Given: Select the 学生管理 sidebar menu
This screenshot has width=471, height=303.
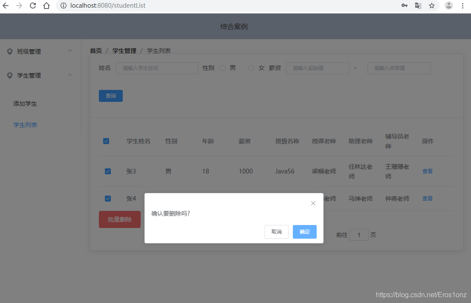Looking at the screenshot, I should 40,75.
